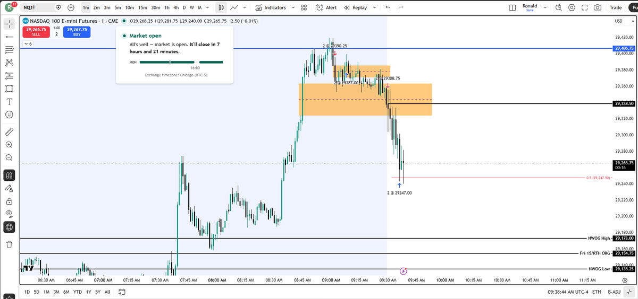Open the forecasting and measurement tools

9,75
